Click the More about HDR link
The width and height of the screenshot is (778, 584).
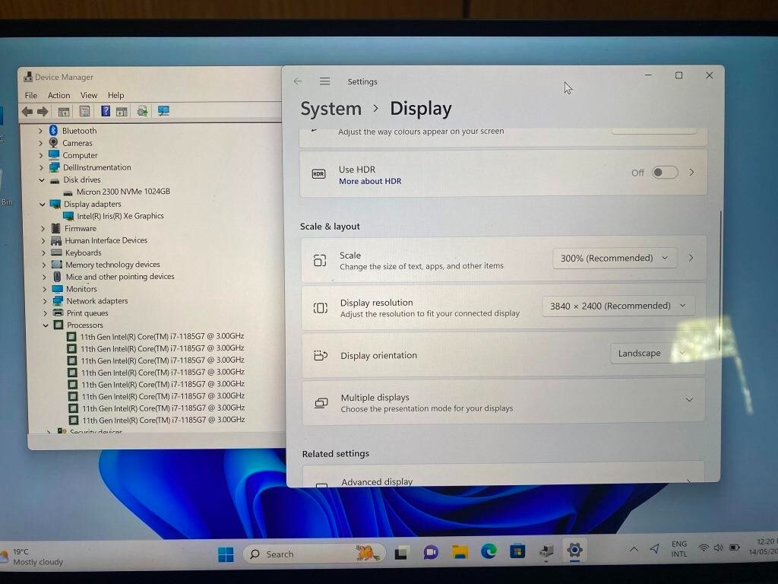[370, 181]
